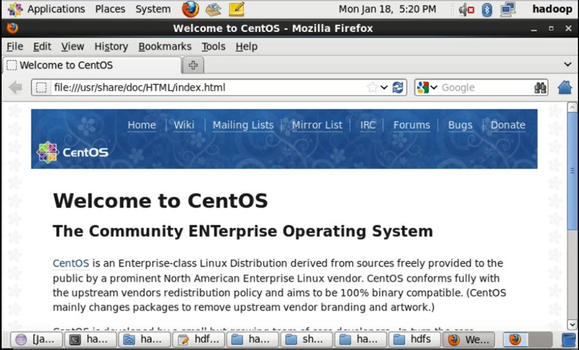Switch to the sh... folder taskbar window

pos(307,339)
